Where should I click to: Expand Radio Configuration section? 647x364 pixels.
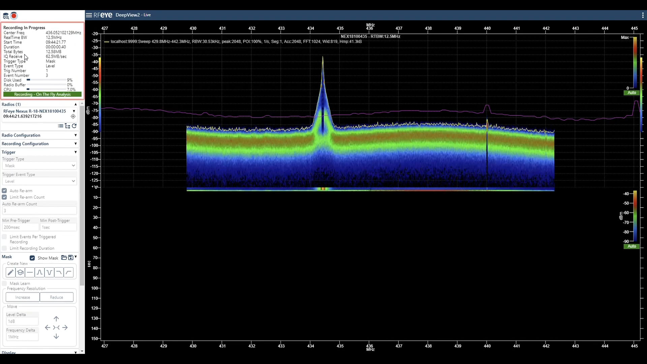[x=75, y=135]
